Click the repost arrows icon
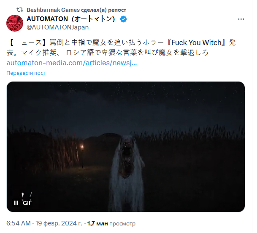257x233 pixels. pos(20,10)
